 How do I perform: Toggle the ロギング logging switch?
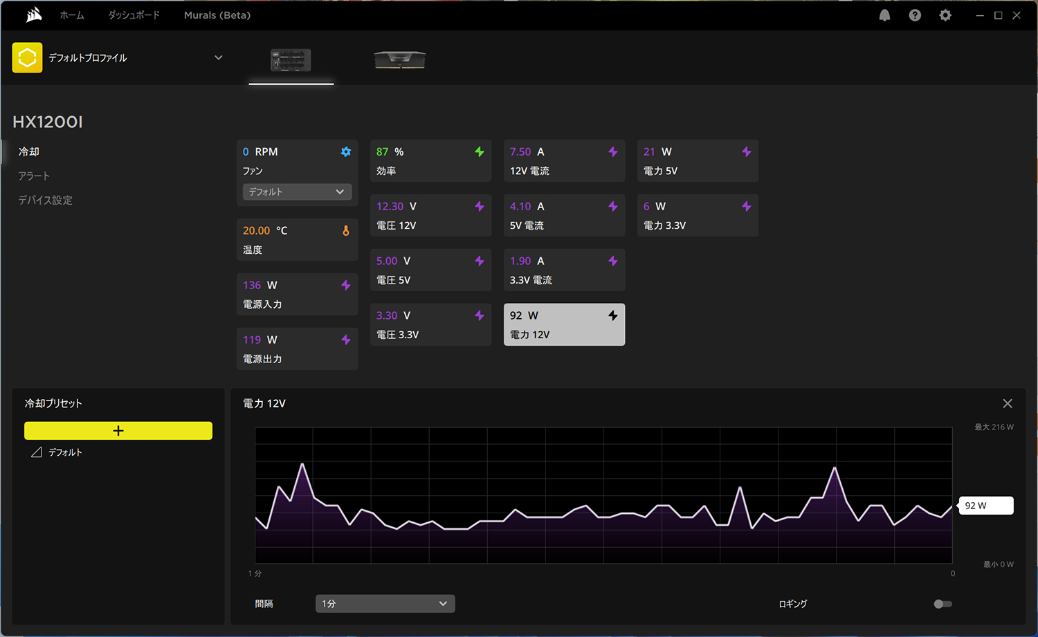pyautogui.click(x=943, y=604)
